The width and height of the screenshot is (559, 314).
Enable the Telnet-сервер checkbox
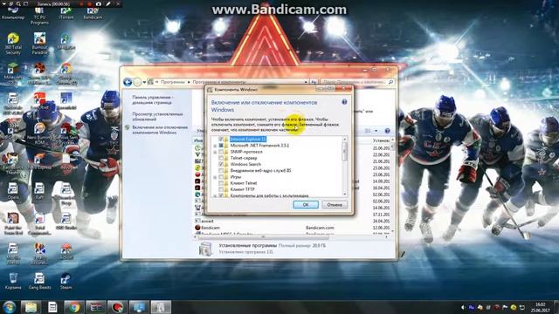click(x=221, y=158)
